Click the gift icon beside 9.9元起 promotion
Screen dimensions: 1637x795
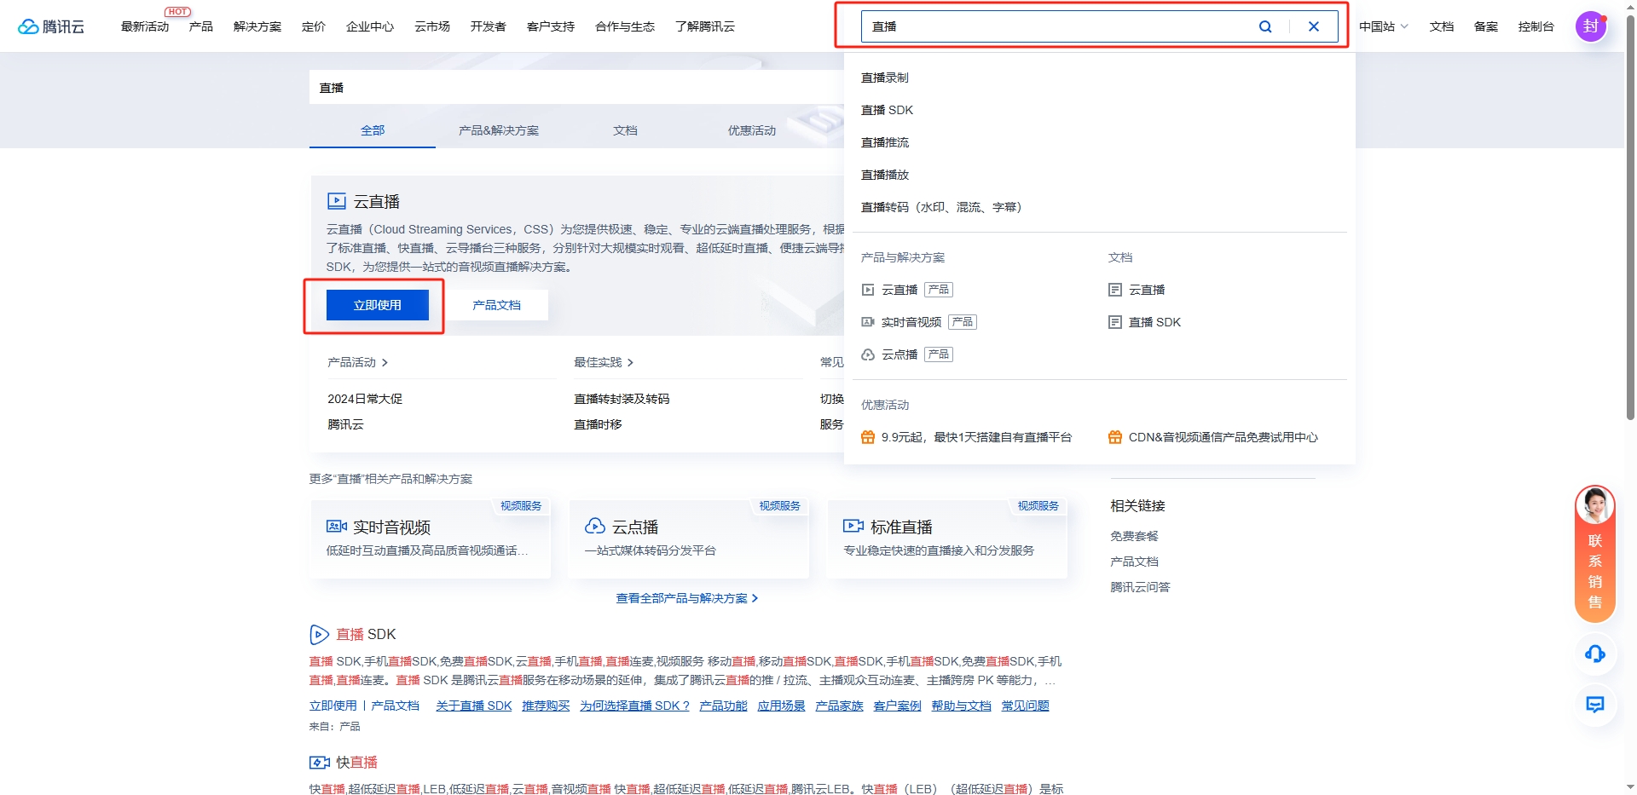click(x=868, y=437)
